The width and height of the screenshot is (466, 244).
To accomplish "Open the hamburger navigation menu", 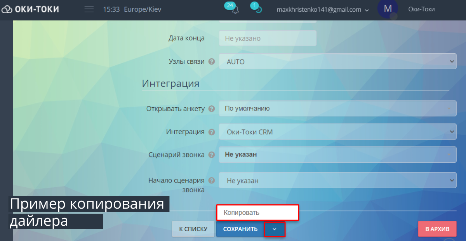I will point(89,9).
